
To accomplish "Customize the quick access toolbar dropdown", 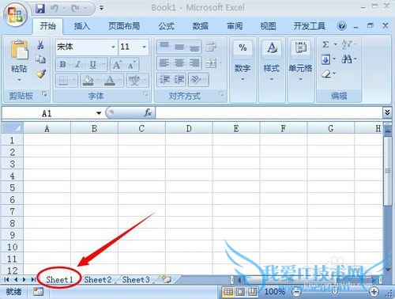I will [x=101, y=8].
